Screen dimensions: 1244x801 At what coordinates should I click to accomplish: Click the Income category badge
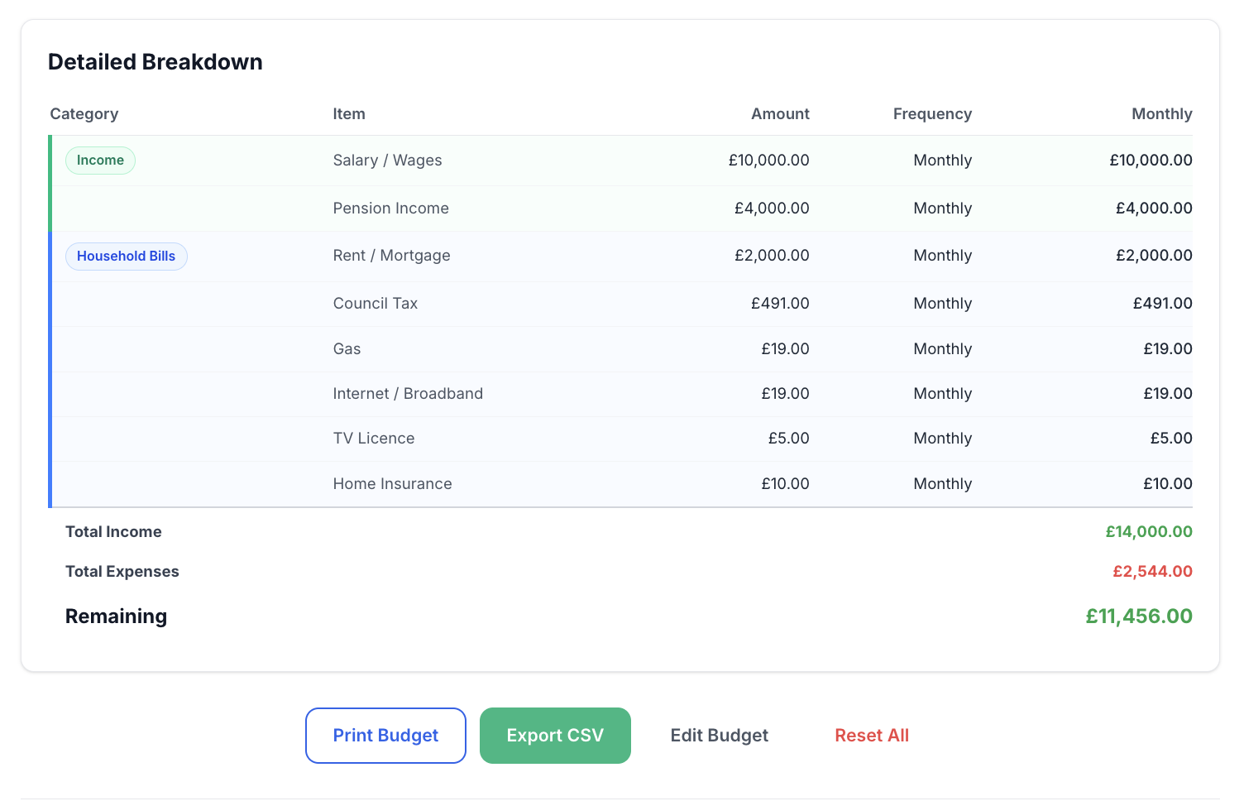click(100, 161)
